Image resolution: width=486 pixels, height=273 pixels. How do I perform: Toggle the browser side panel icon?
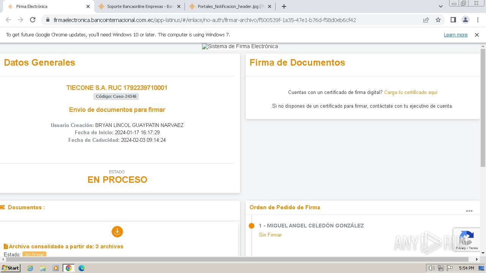453,20
